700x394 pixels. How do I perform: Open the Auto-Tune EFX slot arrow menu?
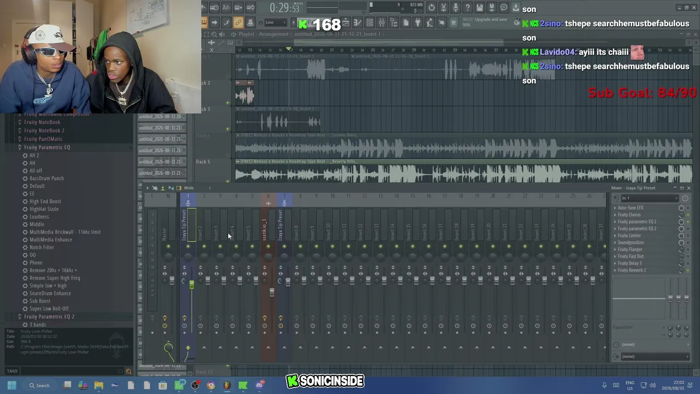pyautogui.click(x=615, y=208)
